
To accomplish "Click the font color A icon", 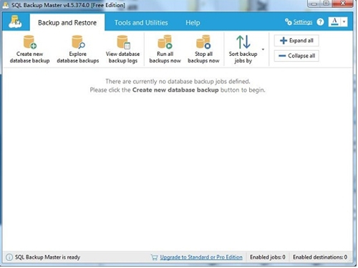I will tap(334, 22).
